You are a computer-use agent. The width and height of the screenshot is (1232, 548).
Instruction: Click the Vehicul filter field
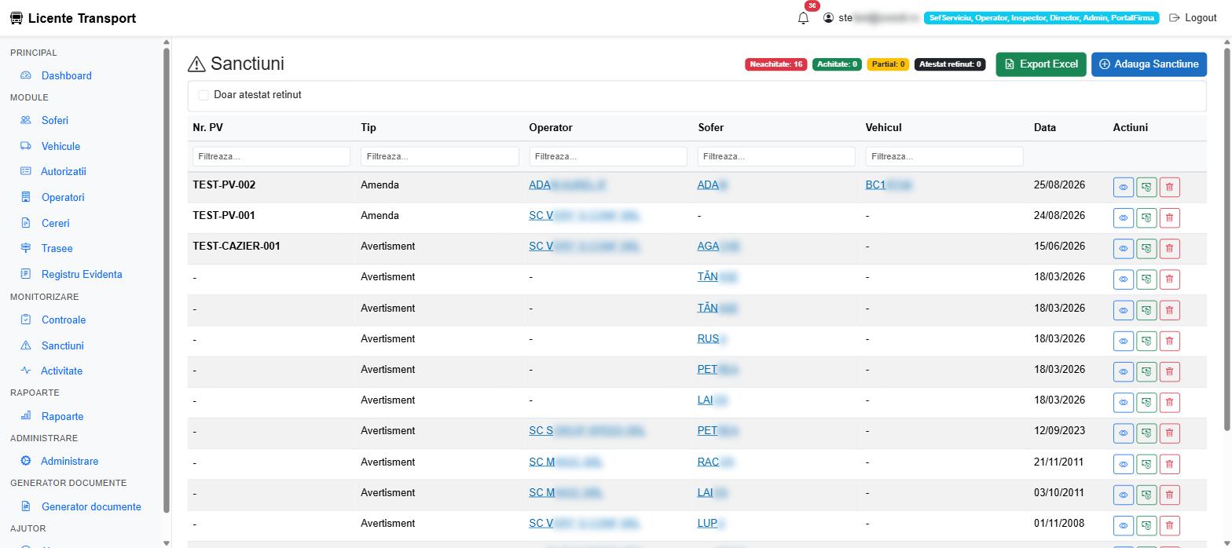944,156
